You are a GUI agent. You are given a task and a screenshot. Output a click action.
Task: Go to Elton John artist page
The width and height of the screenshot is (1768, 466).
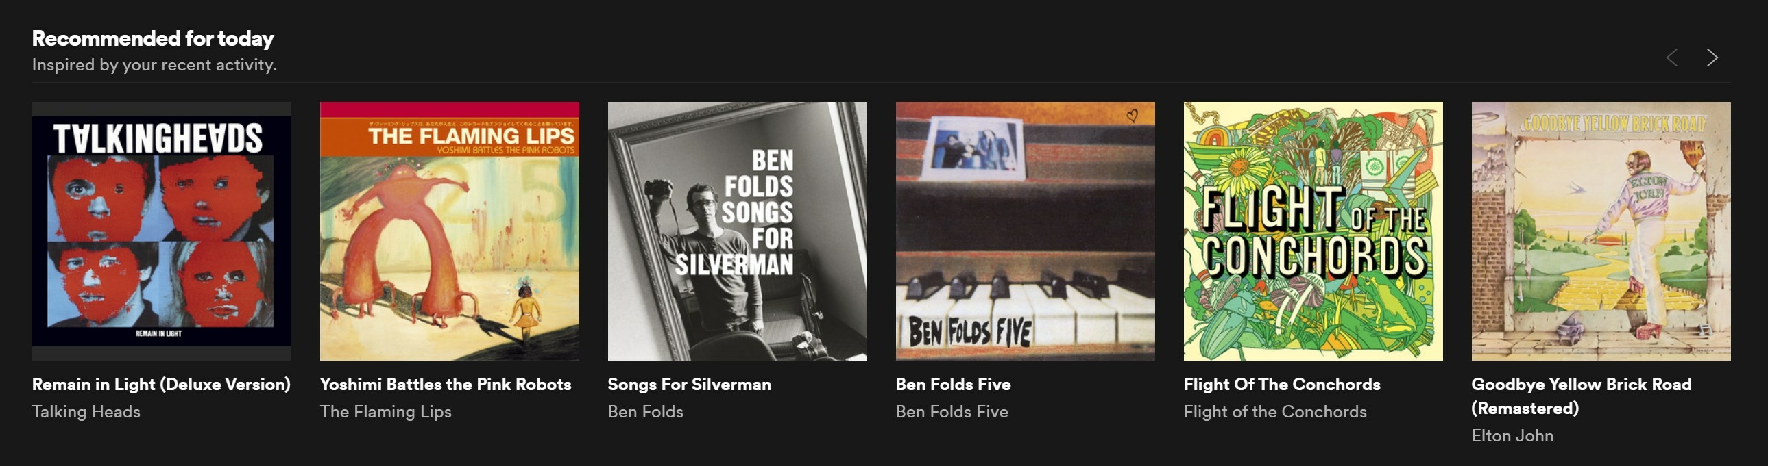1513,436
